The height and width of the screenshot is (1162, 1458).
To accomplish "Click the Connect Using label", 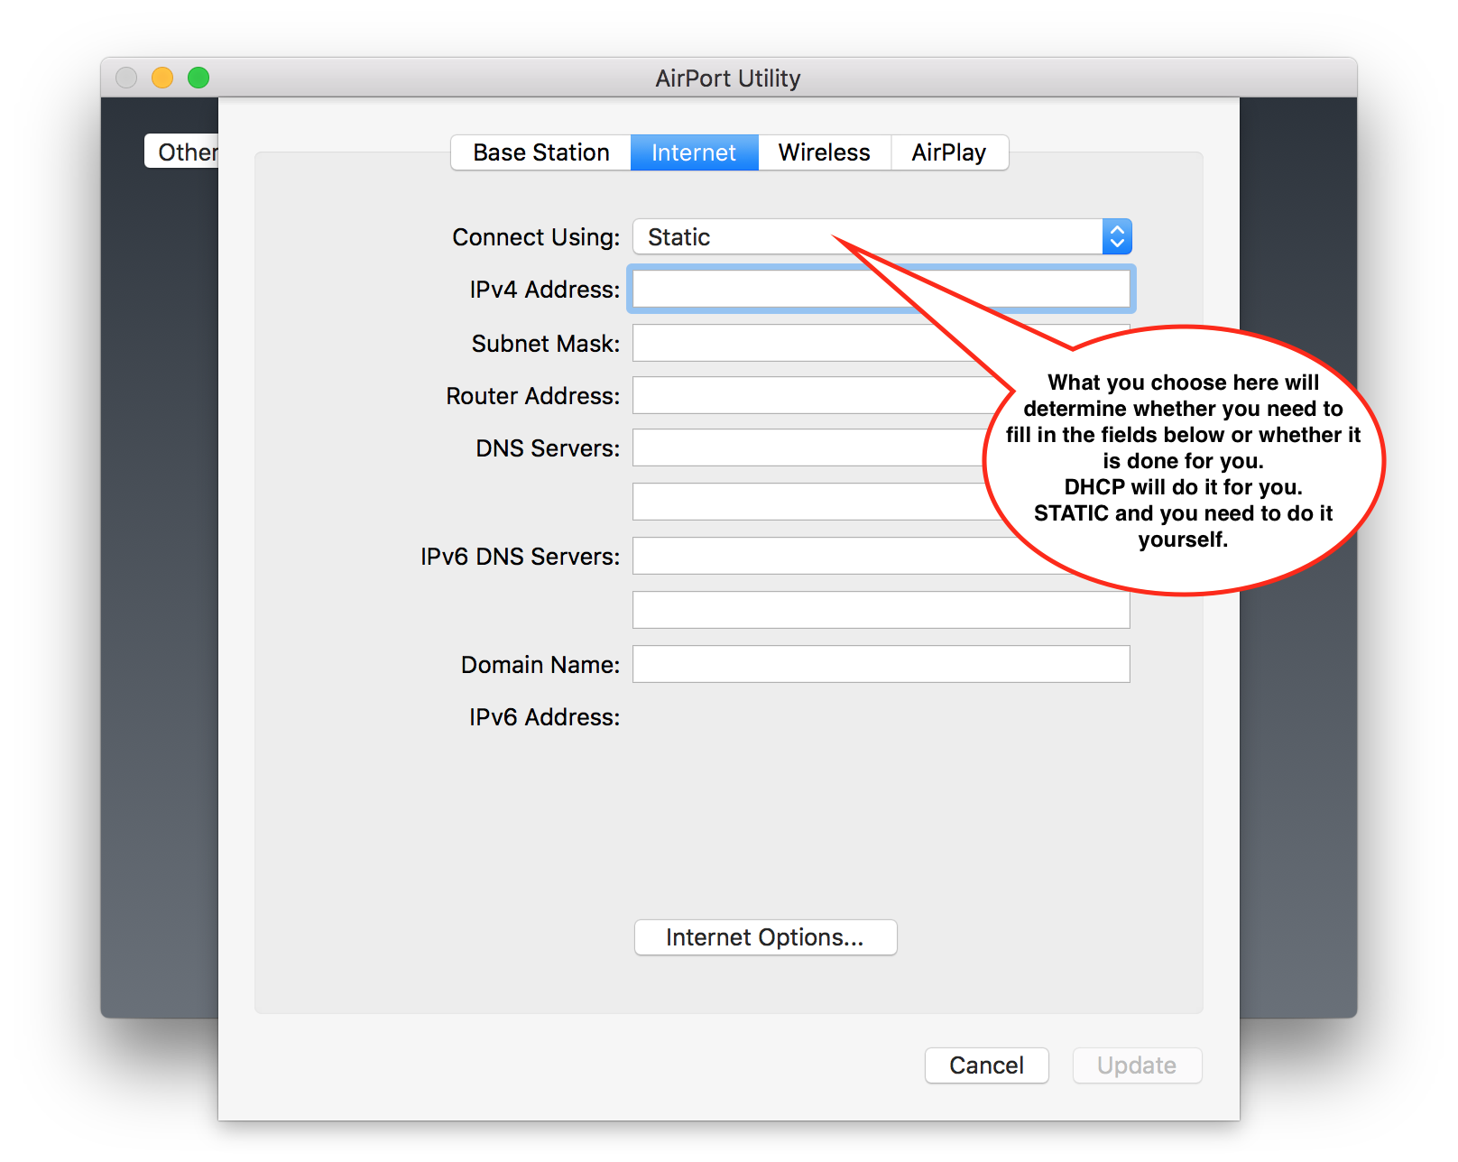I will 536,237.
